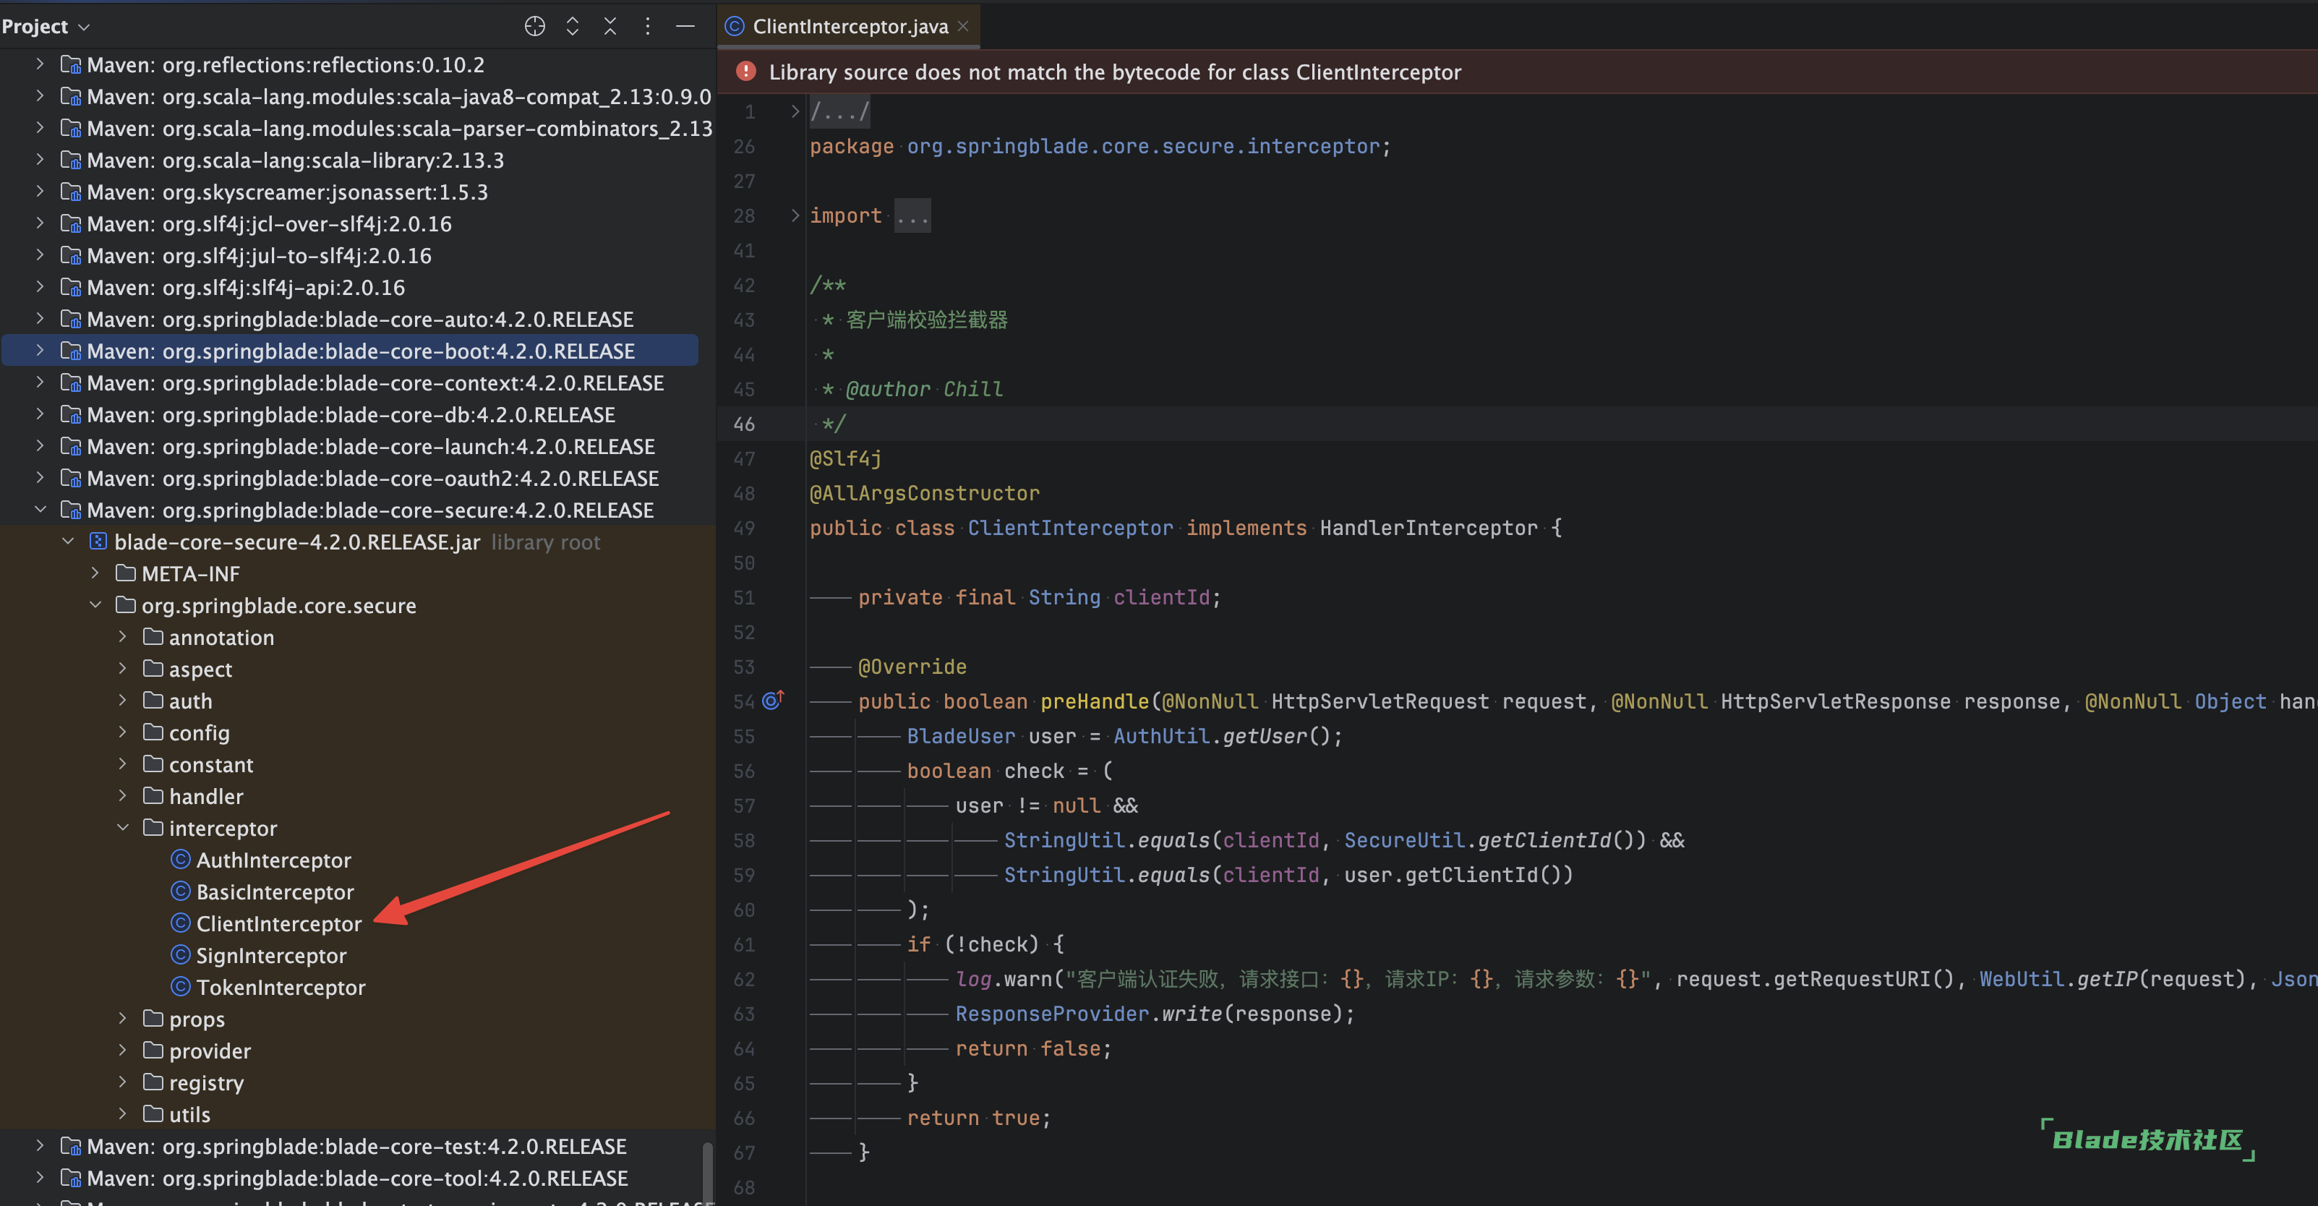Open the Project panel options menu
The image size is (2318, 1206).
[x=648, y=26]
